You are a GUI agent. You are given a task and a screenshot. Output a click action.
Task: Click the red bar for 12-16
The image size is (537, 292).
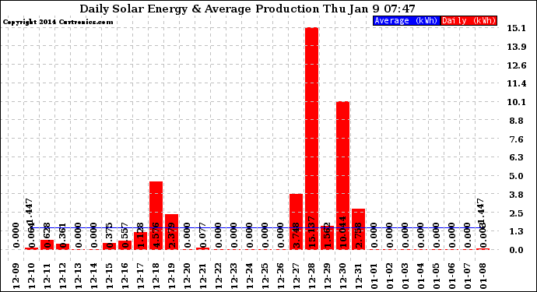125,245
